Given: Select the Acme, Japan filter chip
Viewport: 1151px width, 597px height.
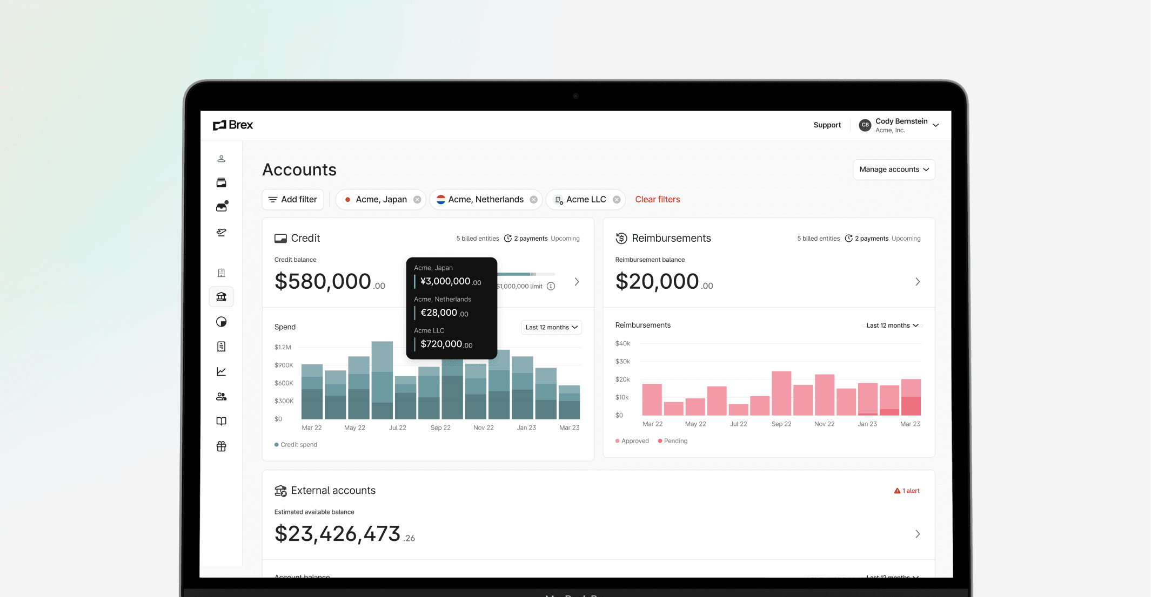Looking at the screenshot, I should [381, 200].
